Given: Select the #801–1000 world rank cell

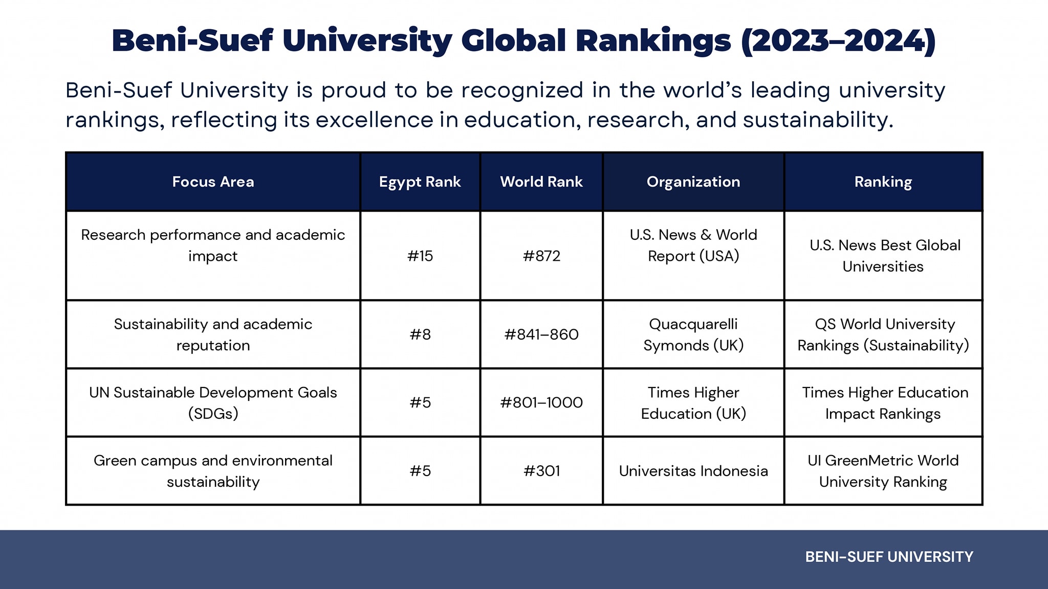Looking at the screenshot, I should pyautogui.click(x=541, y=402).
